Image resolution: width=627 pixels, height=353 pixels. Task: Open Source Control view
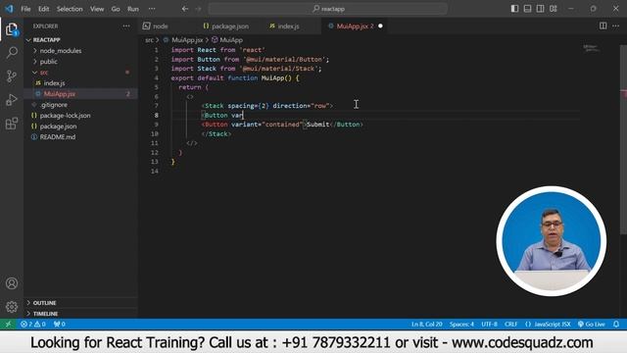[12, 76]
